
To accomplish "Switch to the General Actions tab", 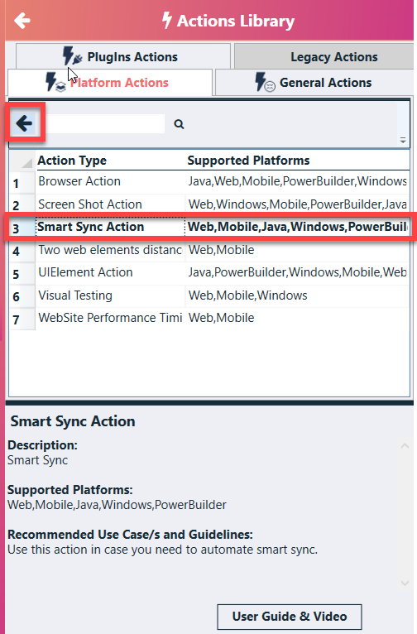I will pyautogui.click(x=314, y=83).
